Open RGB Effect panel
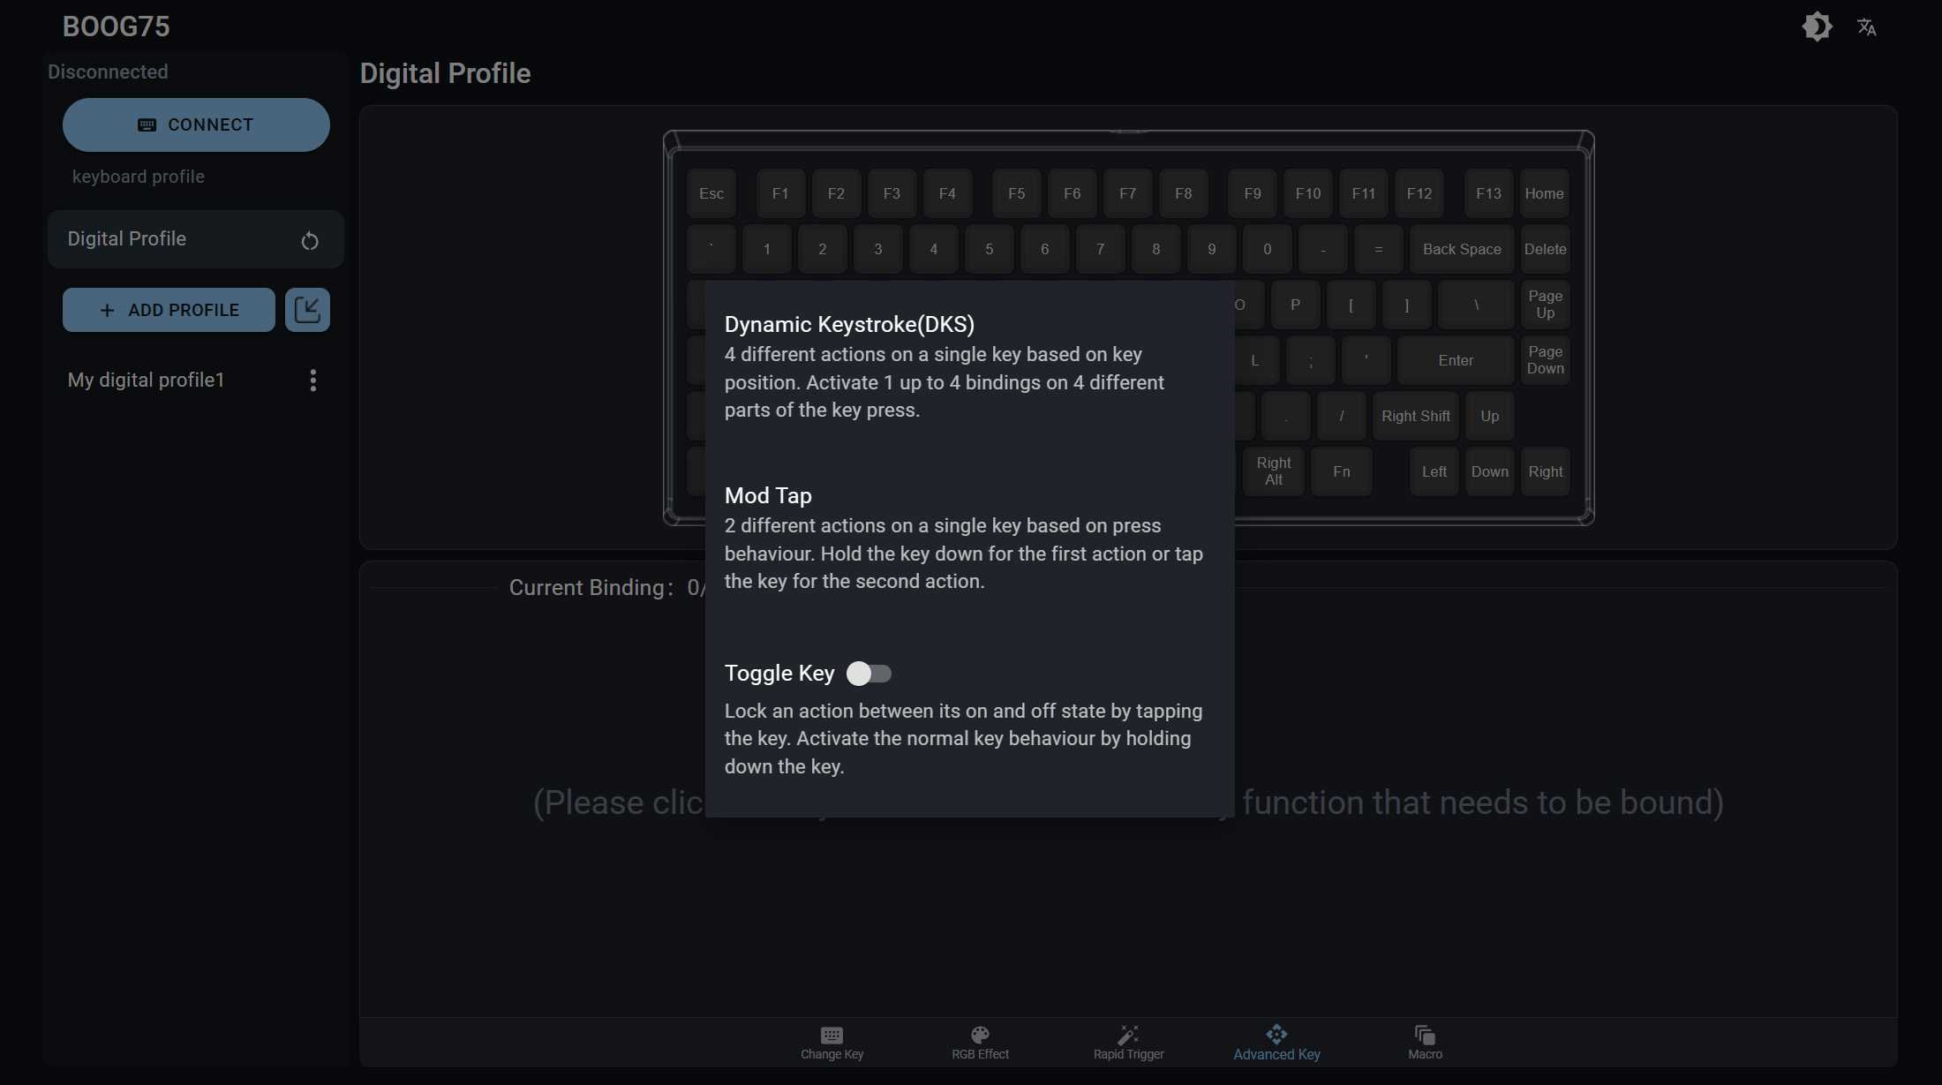1942x1085 pixels. [981, 1041]
